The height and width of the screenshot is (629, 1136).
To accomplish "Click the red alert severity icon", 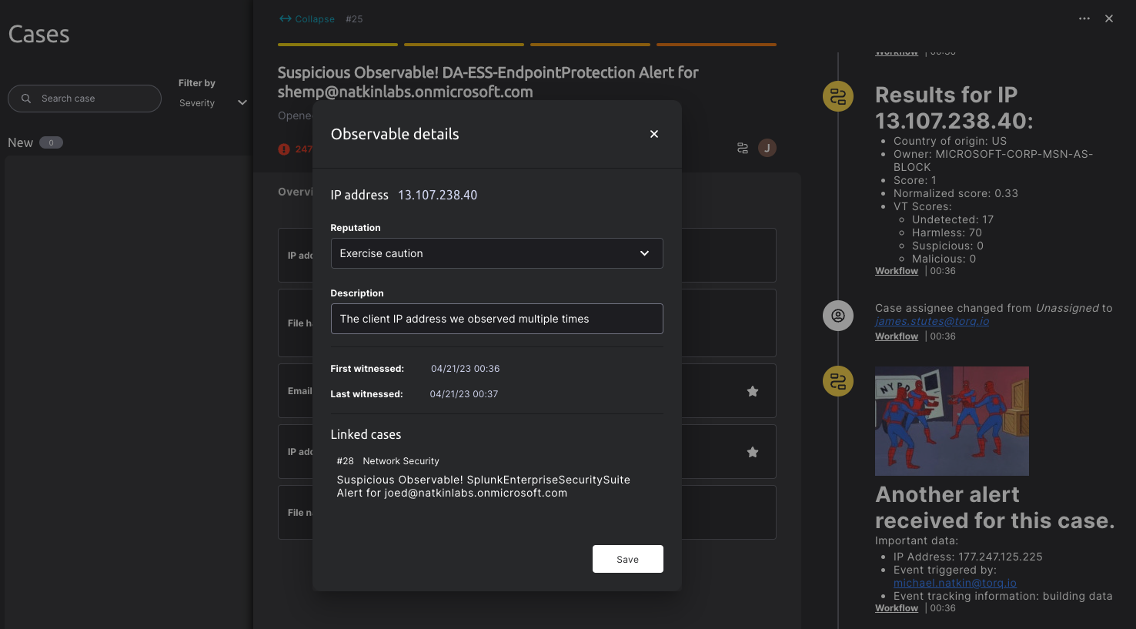I will [x=284, y=149].
